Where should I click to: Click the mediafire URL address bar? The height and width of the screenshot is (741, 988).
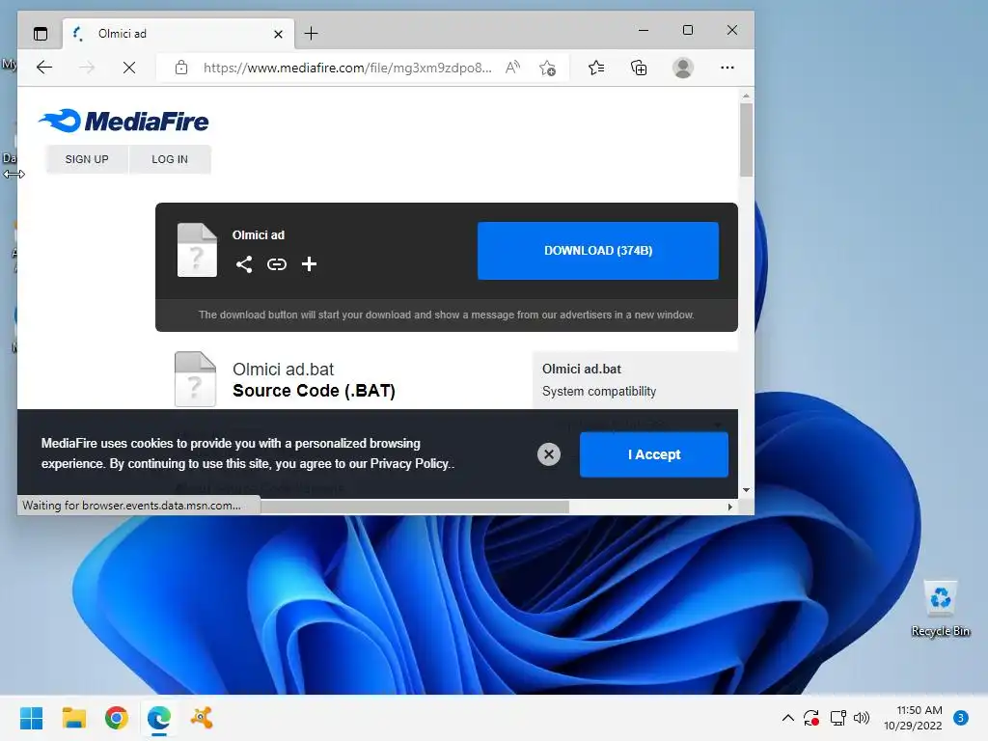click(347, 68)
